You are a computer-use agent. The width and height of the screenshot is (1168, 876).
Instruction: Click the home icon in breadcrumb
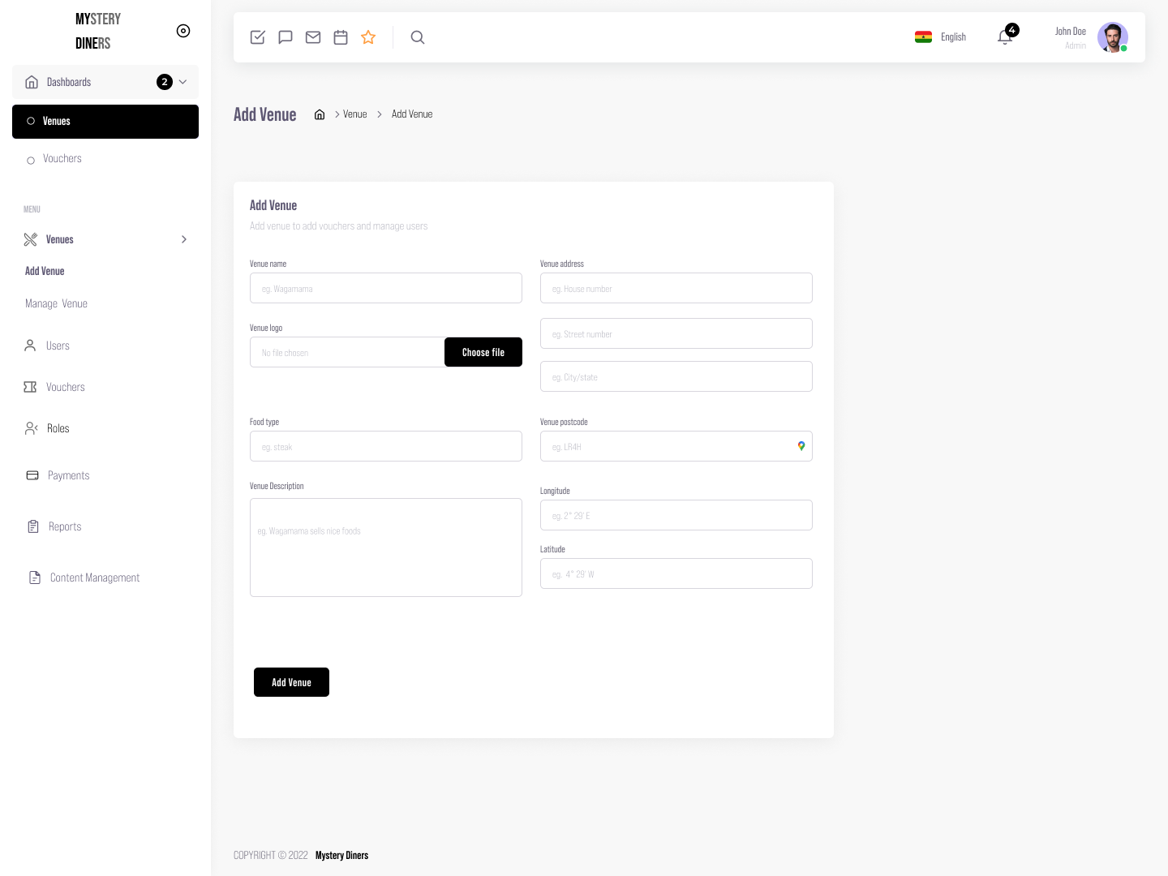point(320,114)
